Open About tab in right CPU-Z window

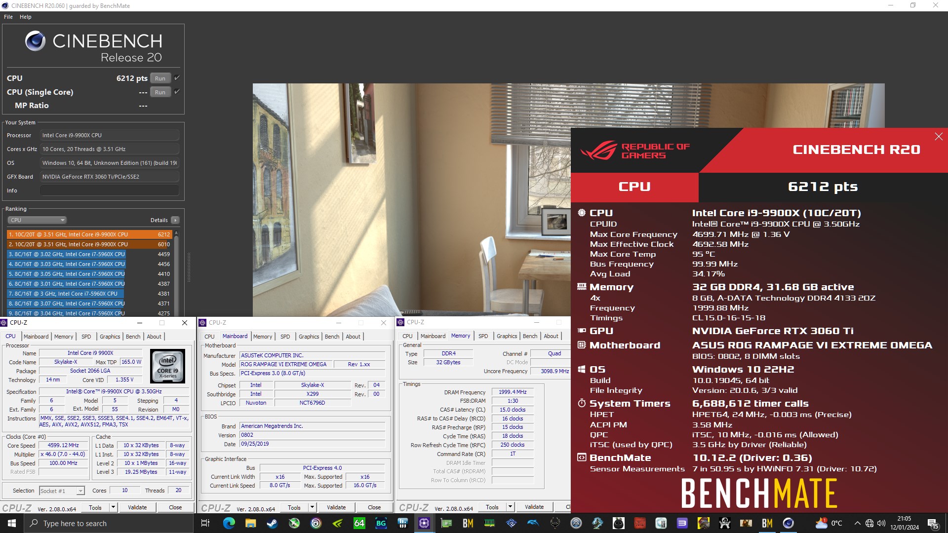point(551,336)
